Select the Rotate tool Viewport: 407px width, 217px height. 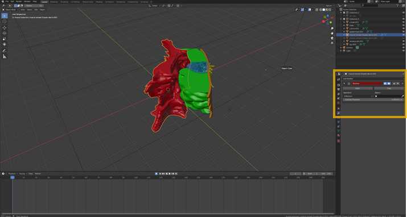point(5,34)
